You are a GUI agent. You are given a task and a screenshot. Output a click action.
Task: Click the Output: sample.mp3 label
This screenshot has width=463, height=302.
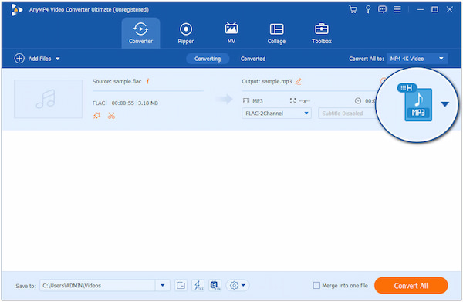[267, 82]
